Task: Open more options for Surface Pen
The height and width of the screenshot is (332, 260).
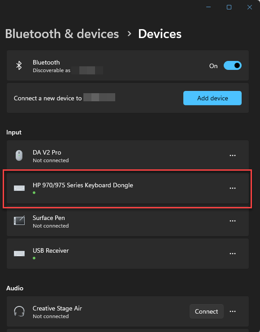Action: 233,221
